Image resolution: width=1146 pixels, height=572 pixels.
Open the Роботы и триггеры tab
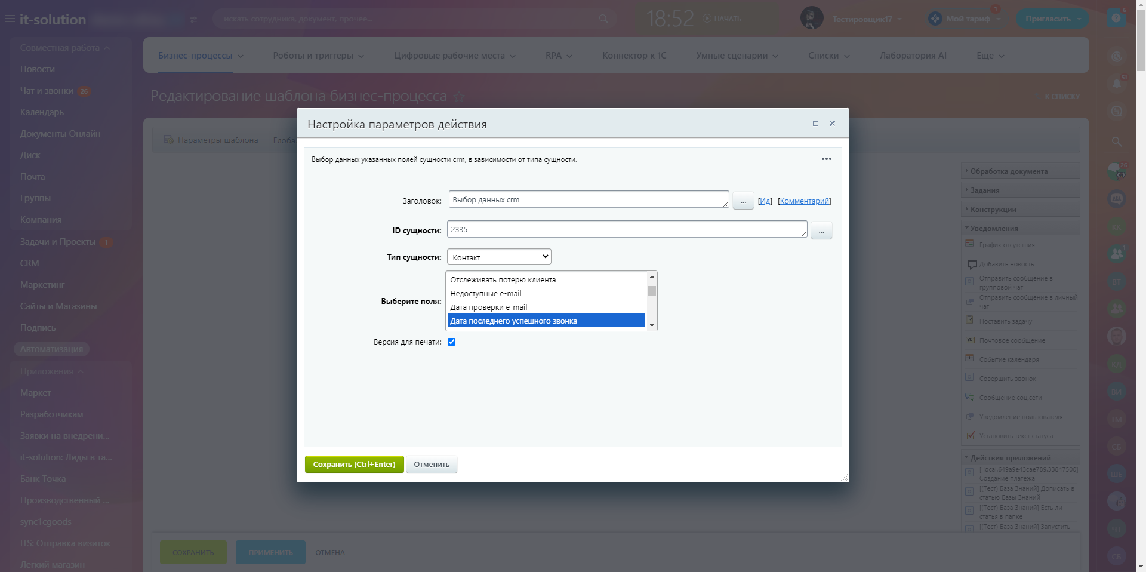point(318,56)
